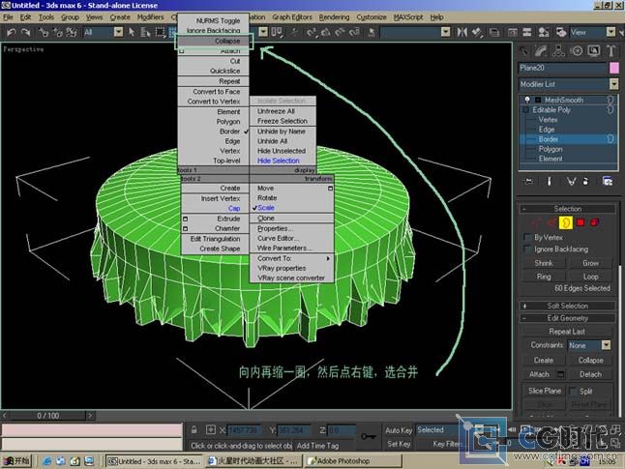625x469 pixels.
Task: Select the red Polygon sub-object icon
Action: (580, 222)
